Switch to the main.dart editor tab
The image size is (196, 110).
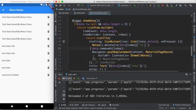coord(65,13)
